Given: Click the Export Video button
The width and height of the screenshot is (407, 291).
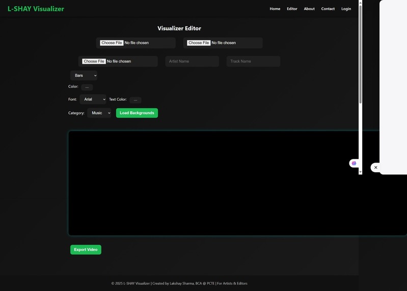Looking at the screenshot, I should coord(86,249).
